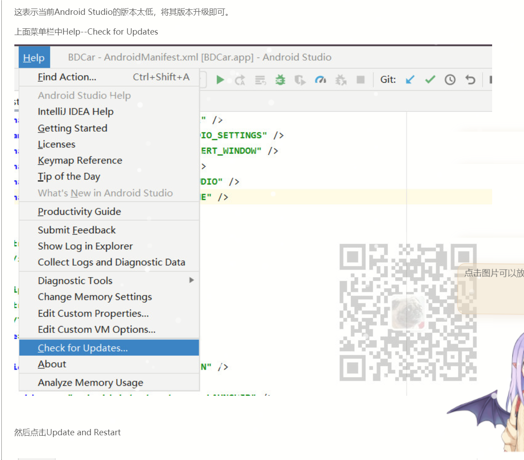The height and width of the screenshot is (460, 524).
Task: Choose IntelliJ IDEA Help
Action: pos(109,112)
